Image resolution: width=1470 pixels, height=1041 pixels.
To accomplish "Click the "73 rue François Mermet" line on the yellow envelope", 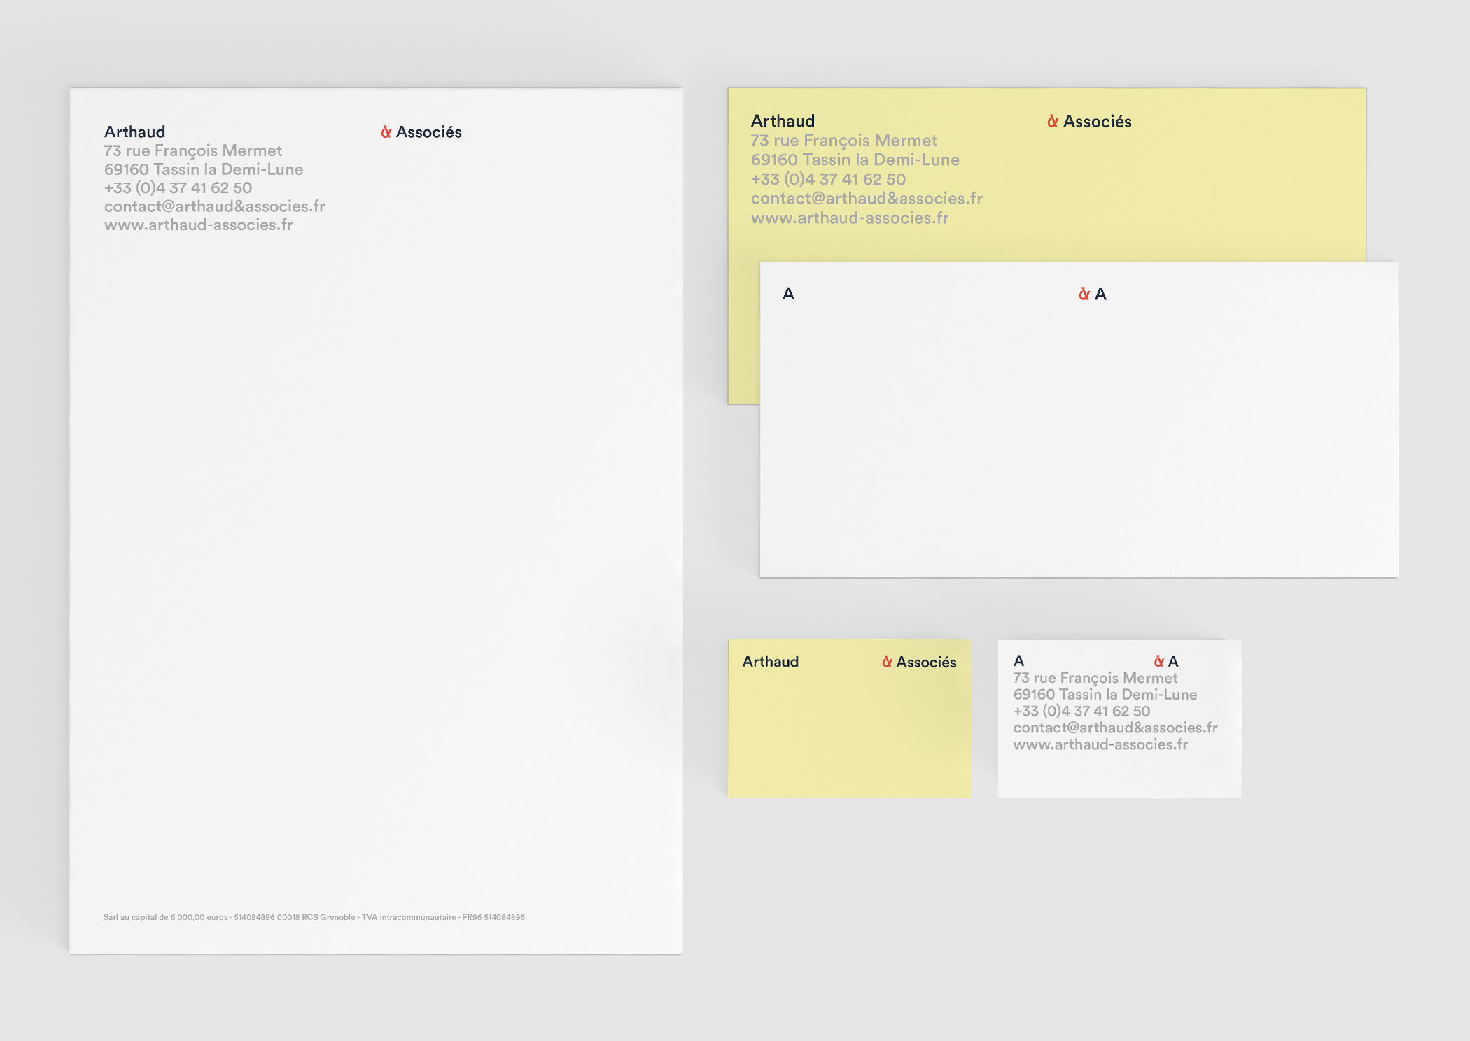I will coord(843,141).
